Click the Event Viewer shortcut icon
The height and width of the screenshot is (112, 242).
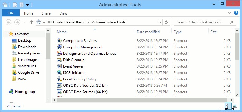[60, 66]
